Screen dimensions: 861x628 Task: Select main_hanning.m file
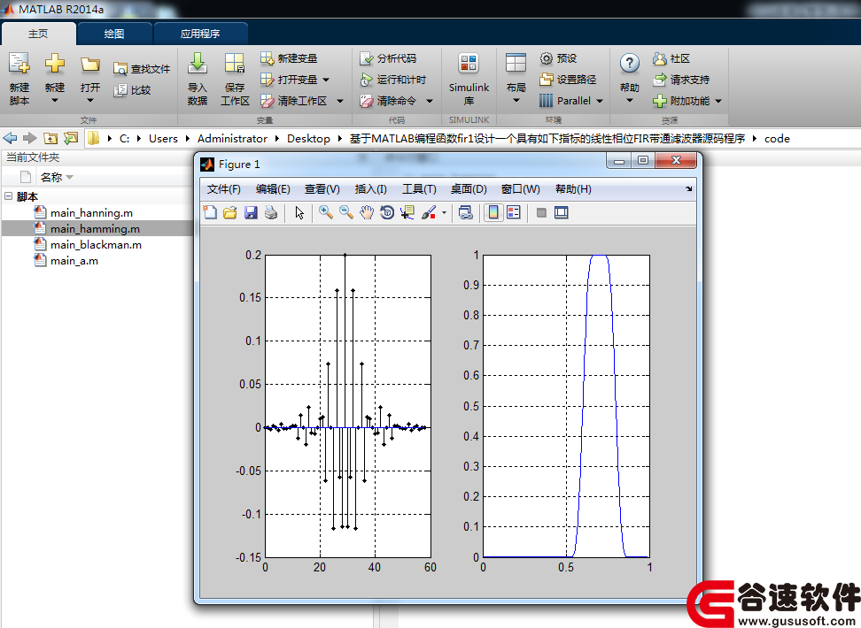(x=91, y=213)
